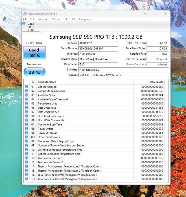This screenshot has width=186, height=197.
Task: Click the Samsung SSD 990 PRO 1TB title
Action: (96, 37)
